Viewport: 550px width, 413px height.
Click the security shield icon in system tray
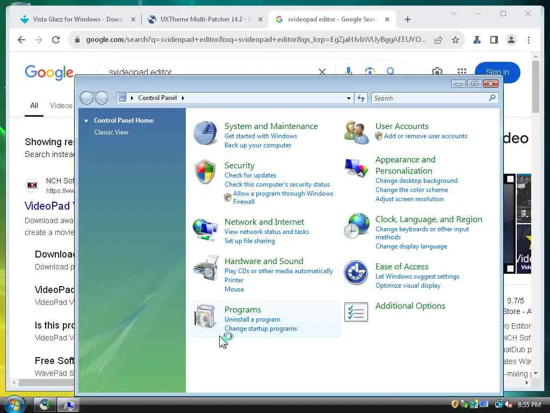click(455, 404)
